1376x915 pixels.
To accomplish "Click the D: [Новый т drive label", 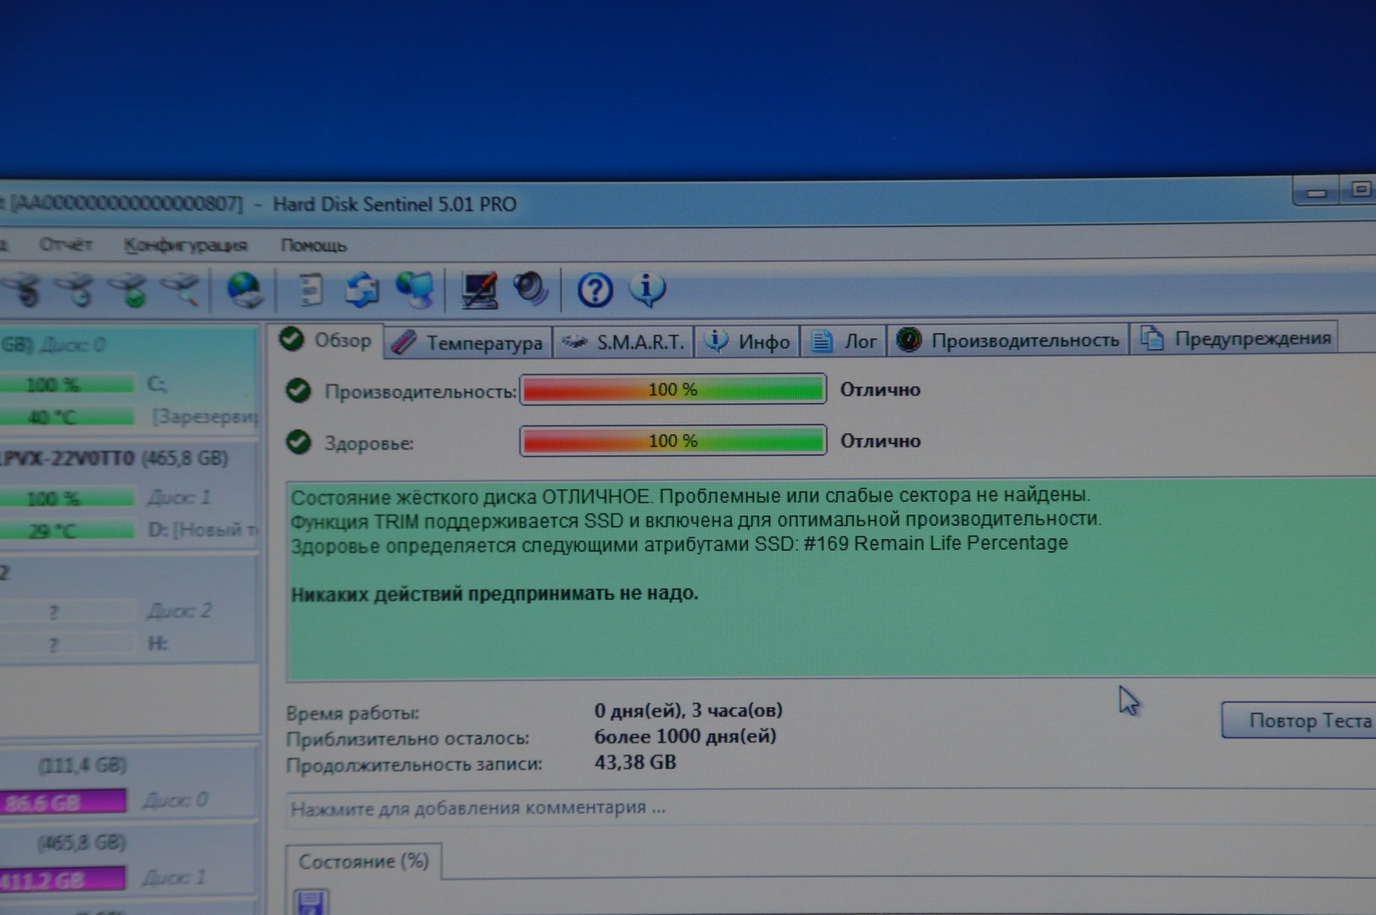I will click(x=202, y=530).
